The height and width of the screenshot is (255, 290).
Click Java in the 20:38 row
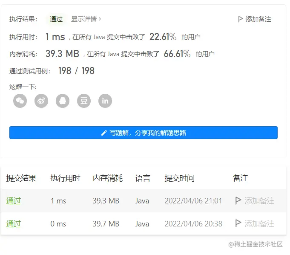point(142,224)
